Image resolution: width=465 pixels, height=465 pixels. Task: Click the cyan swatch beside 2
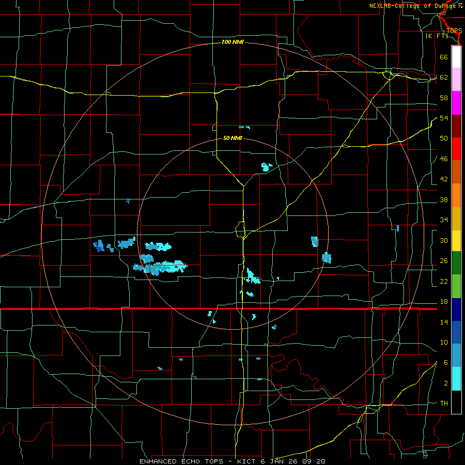click(x=456, y=379)
